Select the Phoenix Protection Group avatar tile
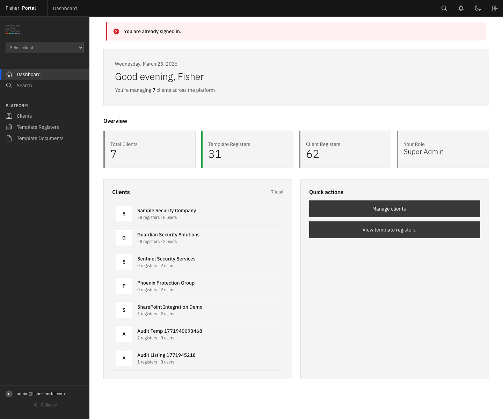This screenshot has width=503, height=419. coord(124,286)
